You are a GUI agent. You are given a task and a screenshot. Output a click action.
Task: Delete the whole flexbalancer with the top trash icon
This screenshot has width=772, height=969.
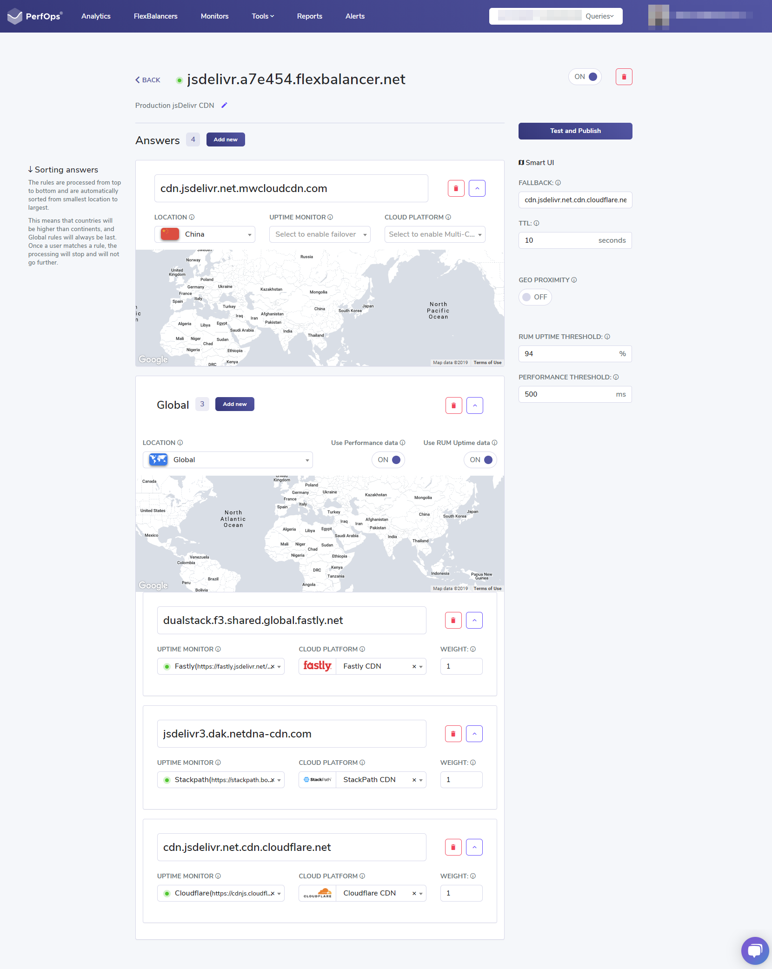pos(624,77)
